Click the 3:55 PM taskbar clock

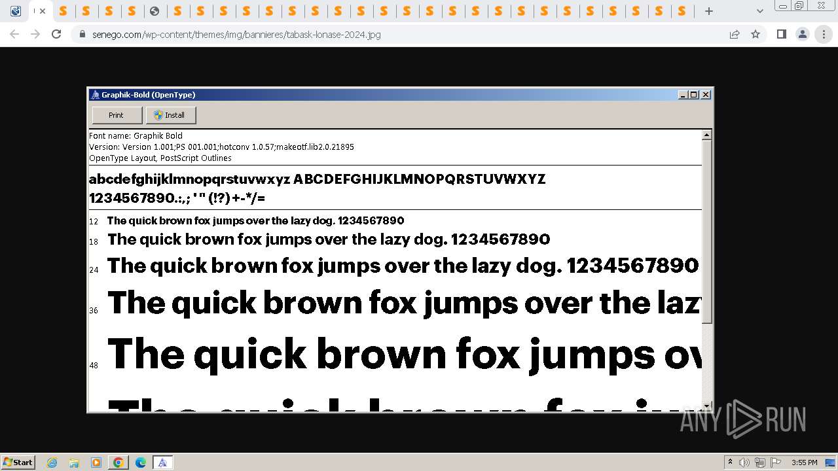click(804, 462)
